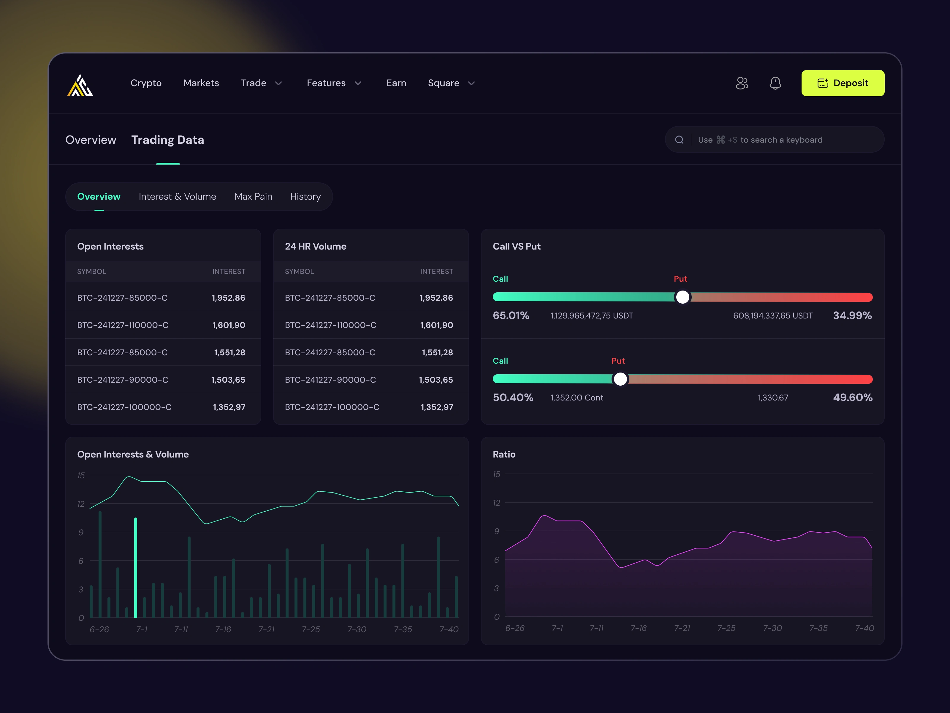Go to the Earn page
Screen dimensions: 950x713
point(396,83)
